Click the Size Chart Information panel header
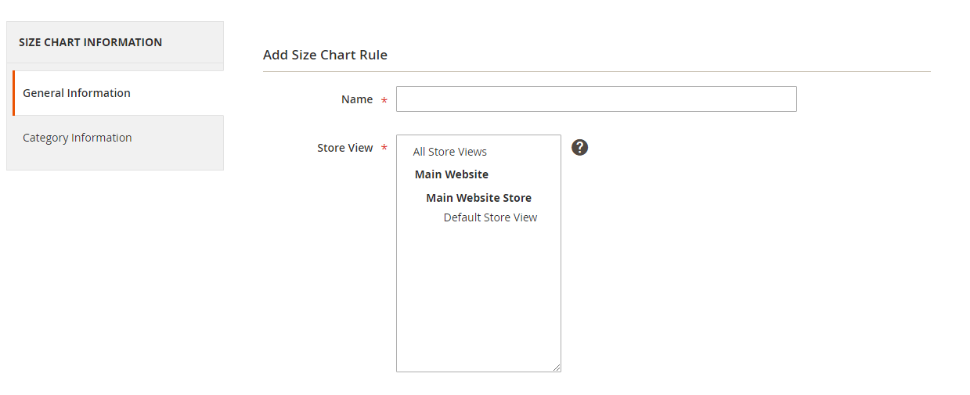The height and width of the screenshot is (395, 970). click(x=91, y=42)
